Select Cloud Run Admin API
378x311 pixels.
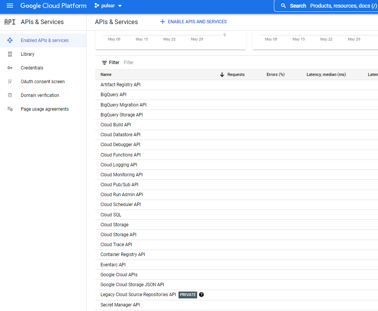(236, 195)
